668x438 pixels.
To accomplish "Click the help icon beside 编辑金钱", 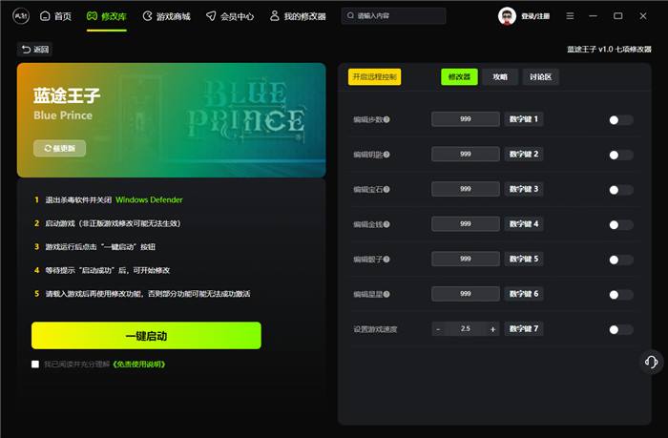I will (386, 224).
